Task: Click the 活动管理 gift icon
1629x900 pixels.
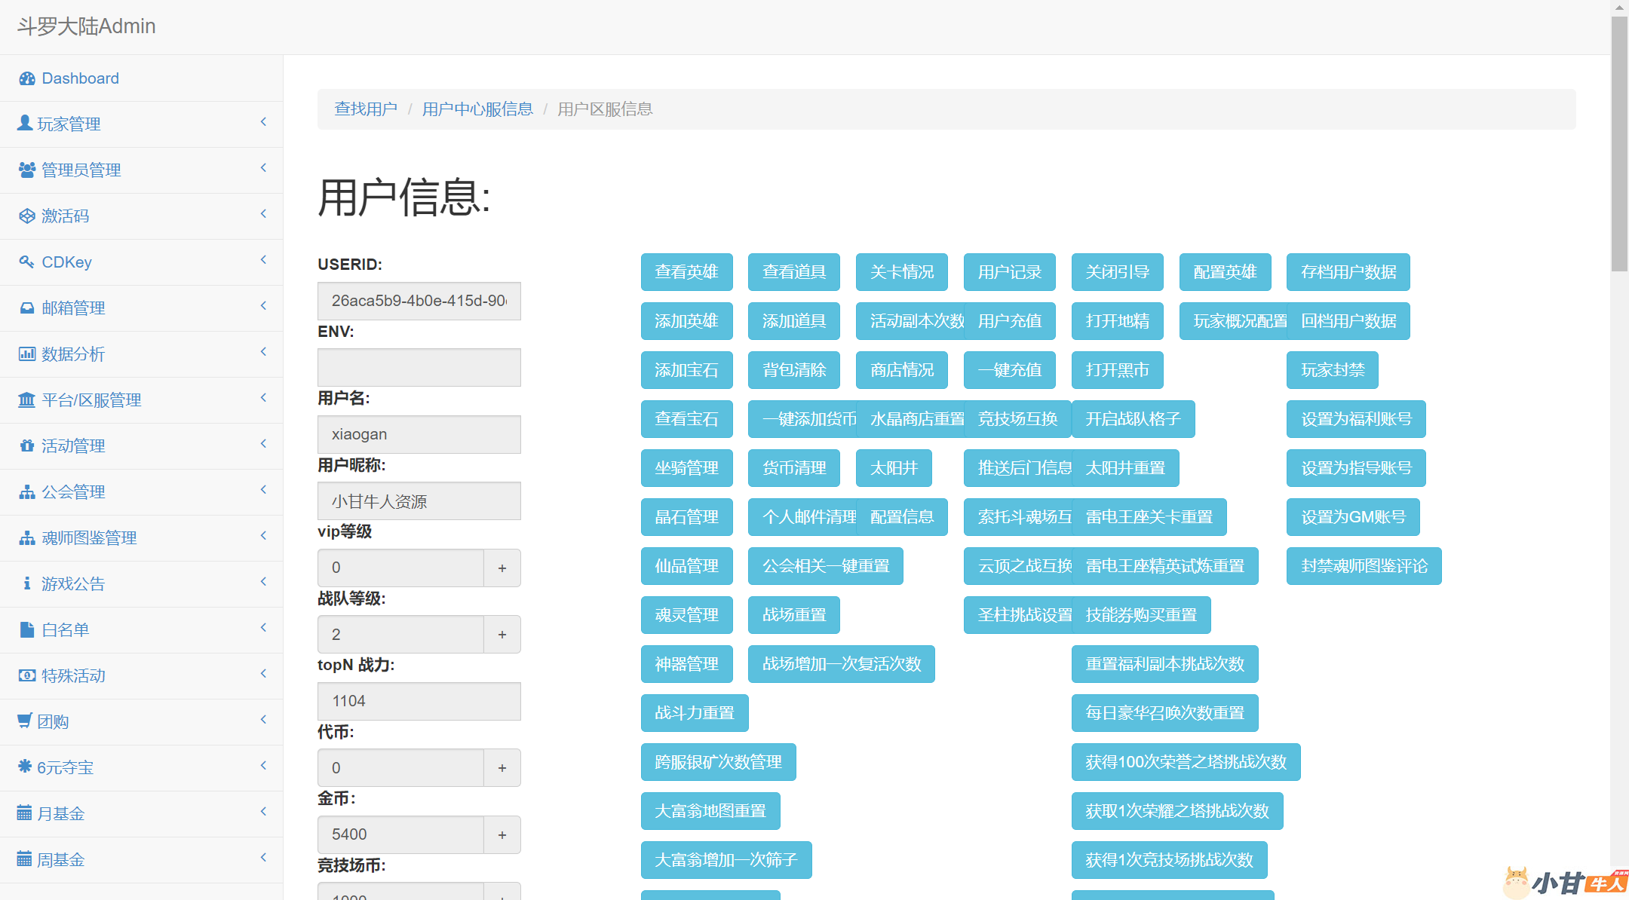Action: pyautogui.click(x=27, y=445)
